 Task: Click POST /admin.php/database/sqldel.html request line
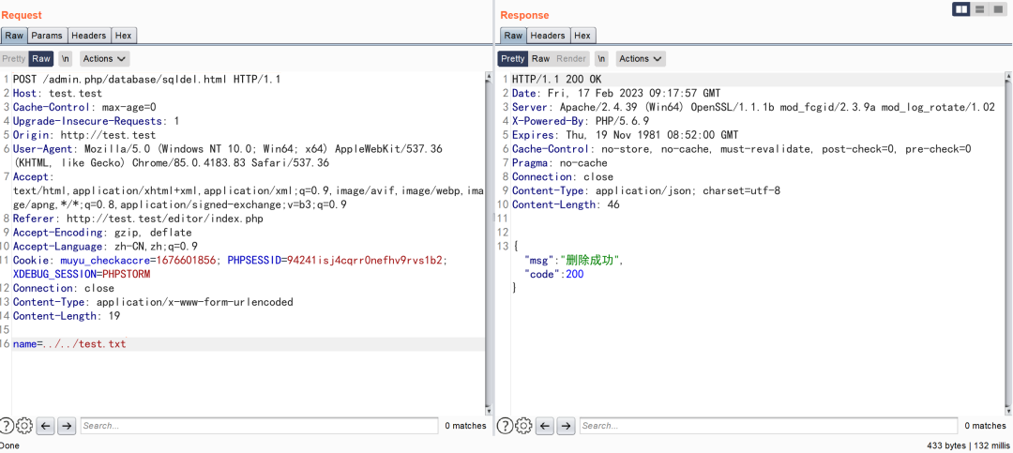[146, 80]
